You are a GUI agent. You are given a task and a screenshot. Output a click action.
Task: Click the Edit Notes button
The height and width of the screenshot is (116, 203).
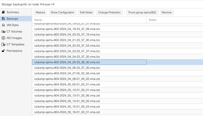coord(86,13)
